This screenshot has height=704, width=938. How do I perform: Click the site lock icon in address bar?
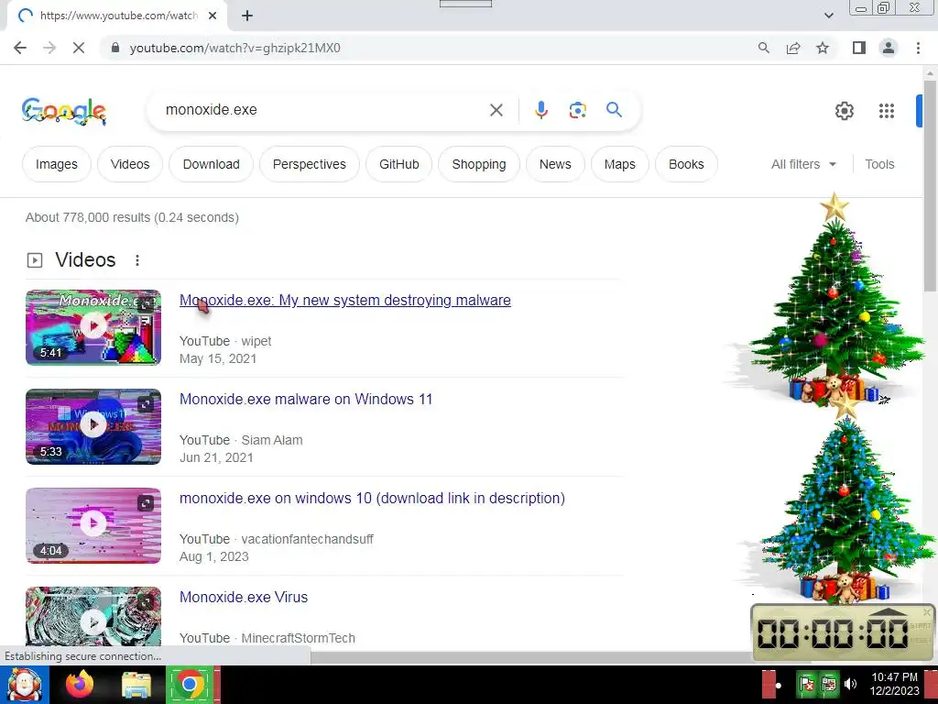pyautogui.click(x=115, y=48)
